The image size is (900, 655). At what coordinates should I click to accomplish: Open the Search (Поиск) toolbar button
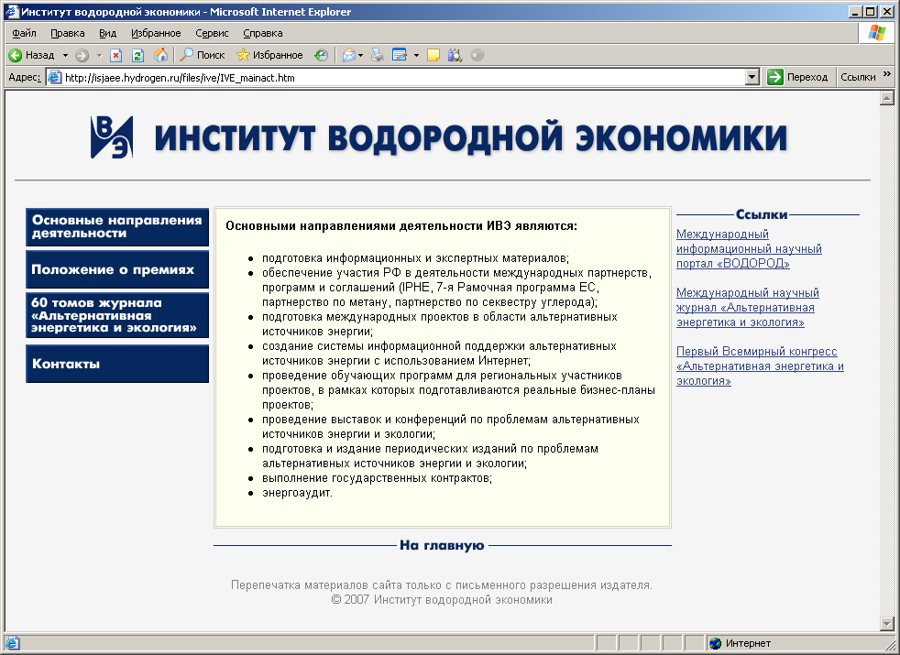203,55
